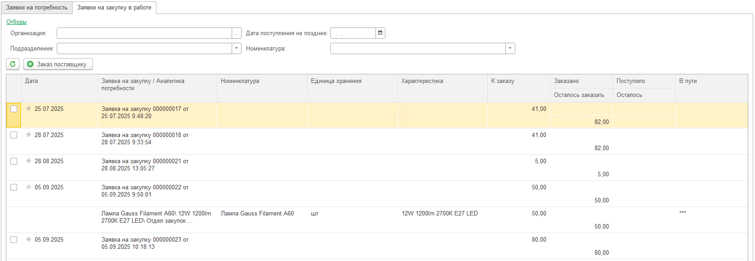The image size is (755, 261).
Task: Switch to the Заявки на потребность tab
Action: (37, 8)
